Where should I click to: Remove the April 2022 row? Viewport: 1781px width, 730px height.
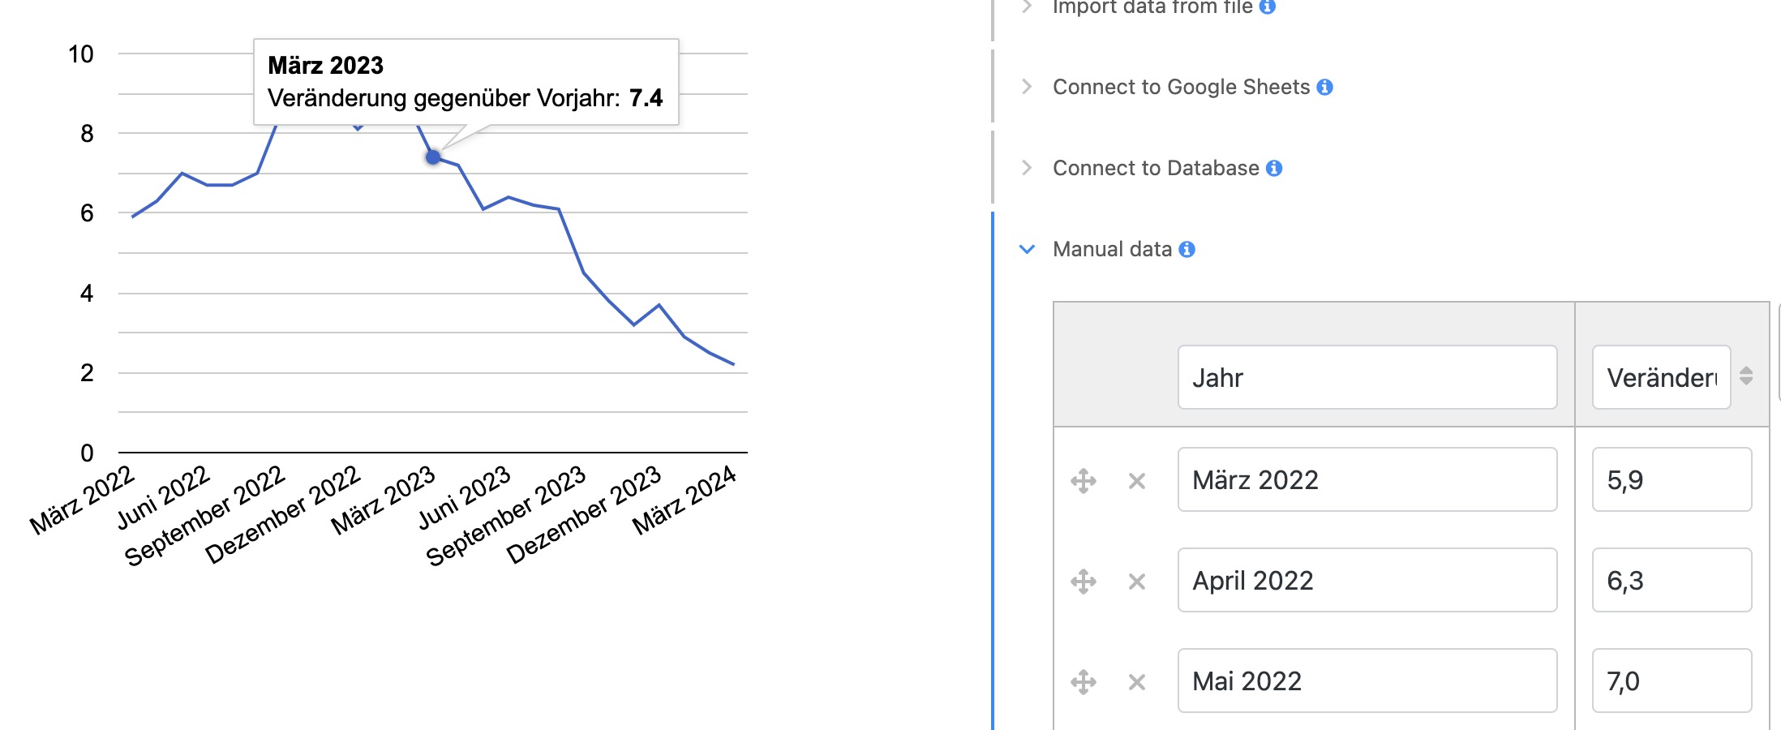point(1137,582)
